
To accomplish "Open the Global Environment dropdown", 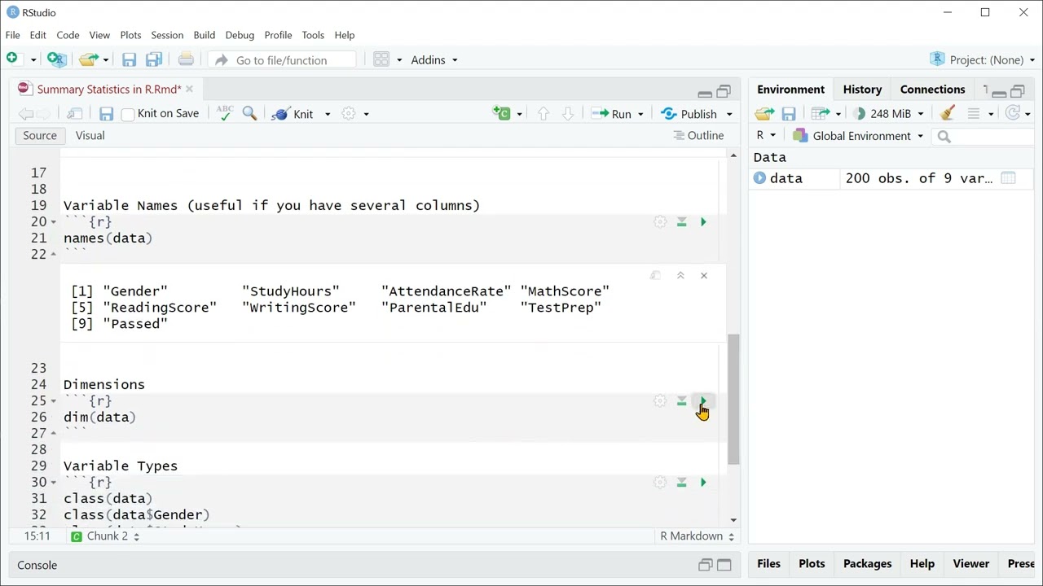I will (857, 136).
